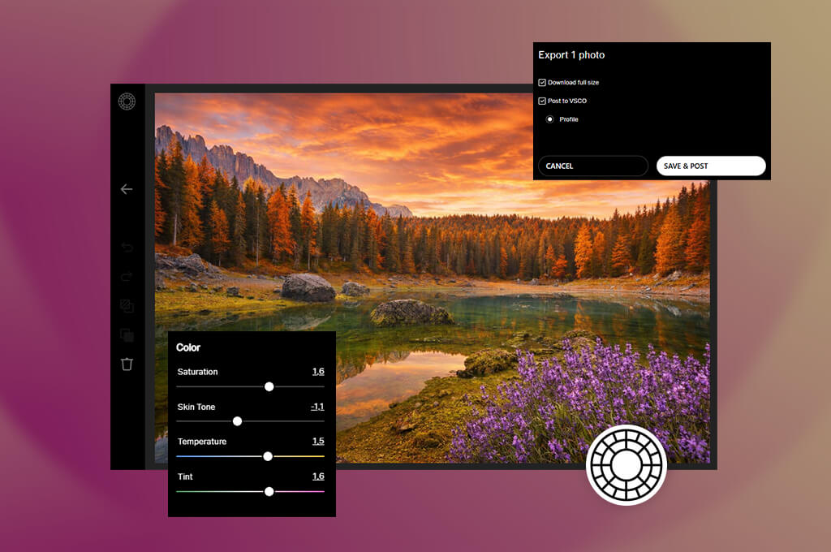Viewport: 831px width, 552px height.
Task: Delete the photo with the trash icon
Action: click(127, 364)
